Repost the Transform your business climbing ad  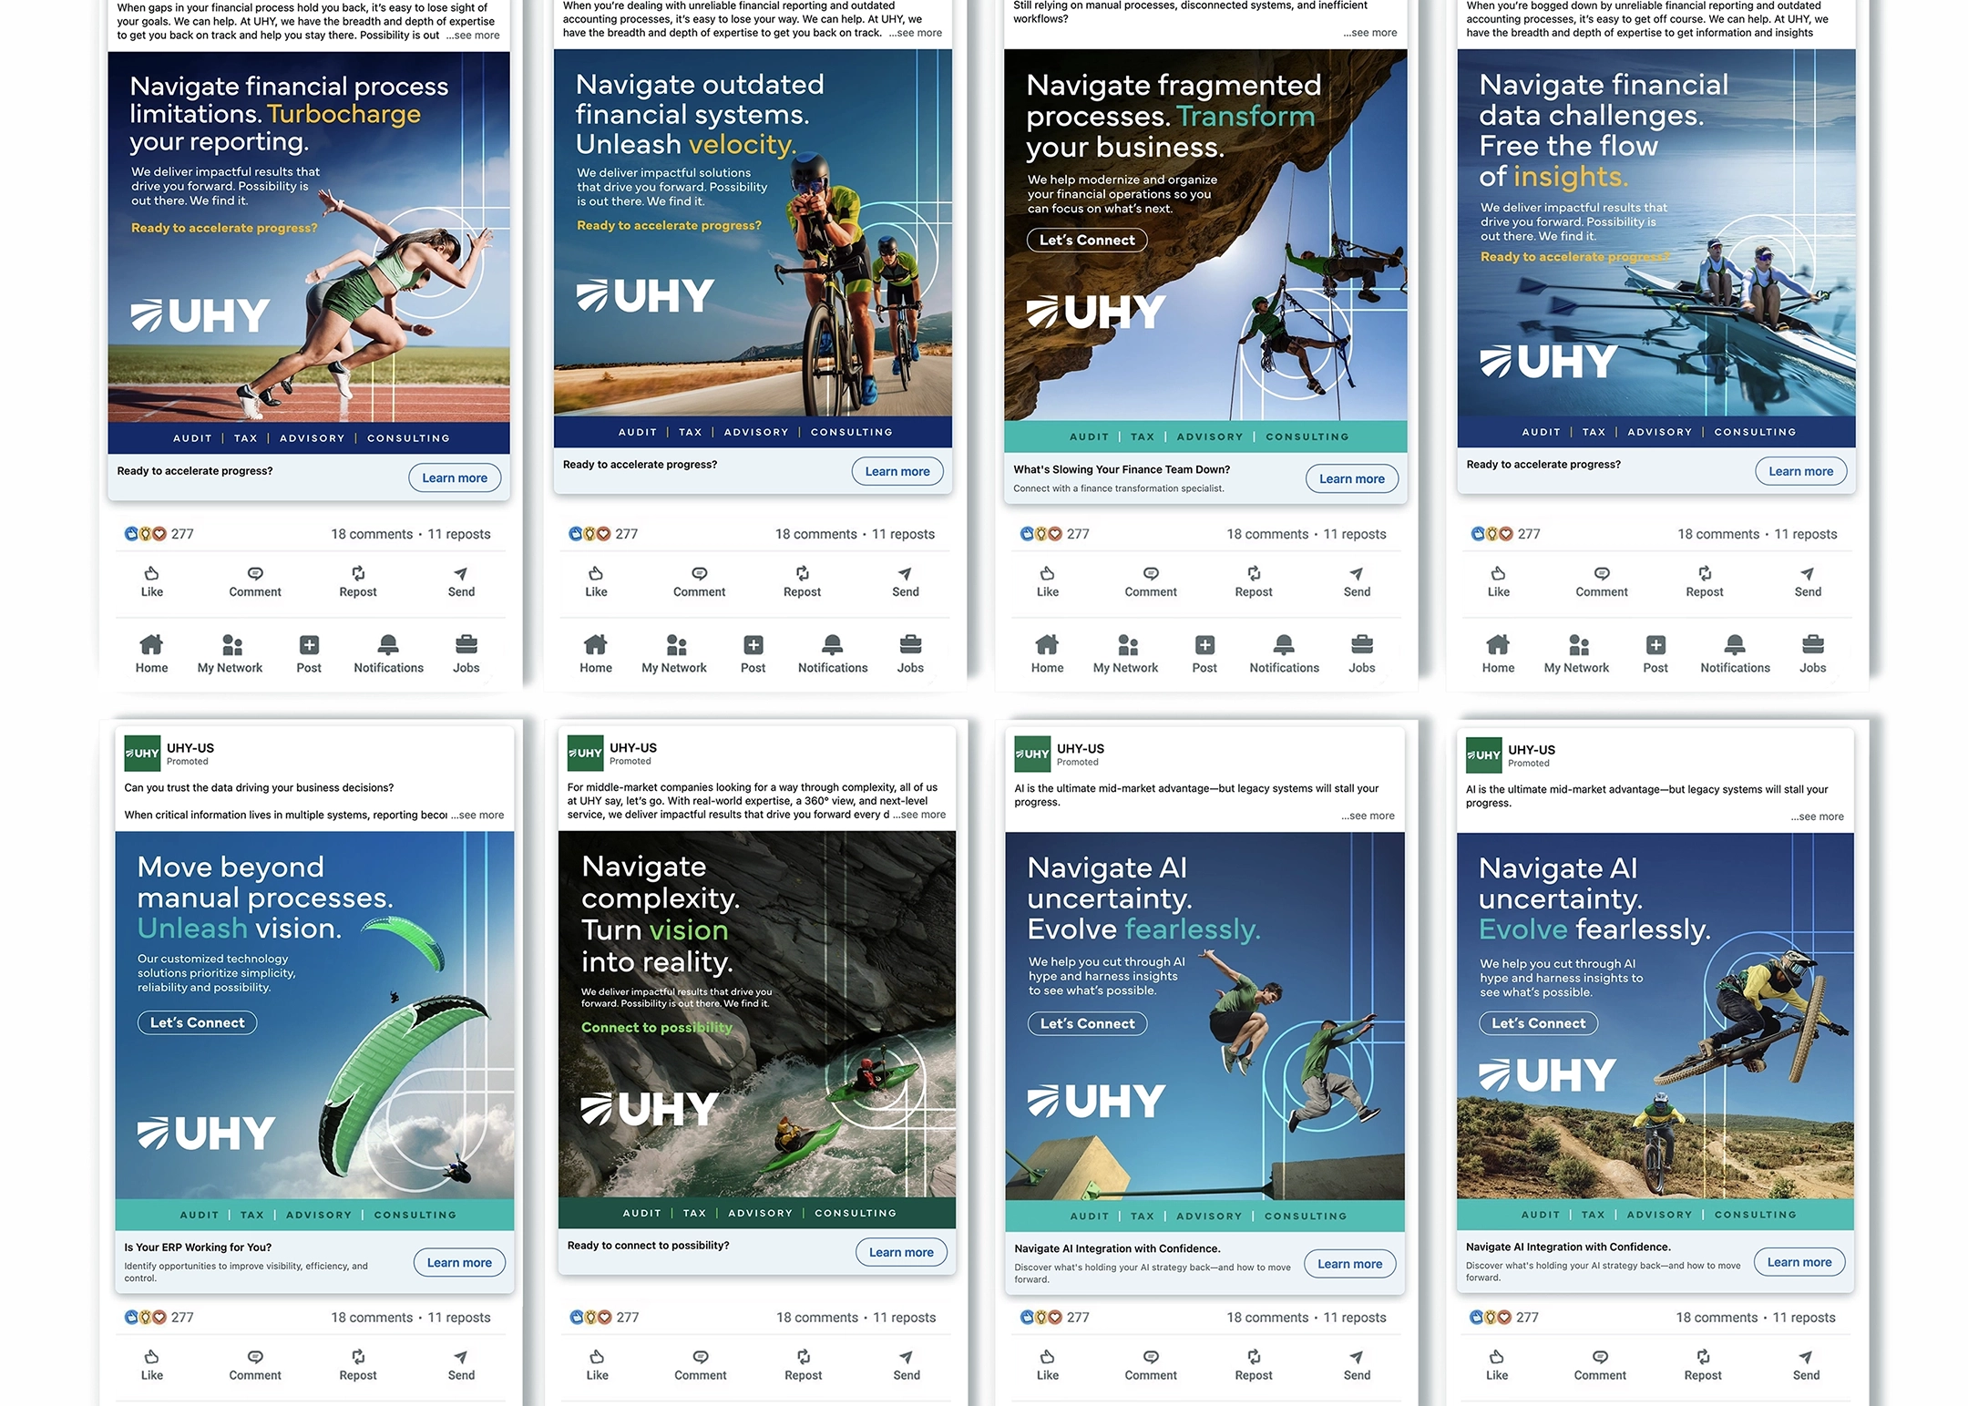pyautogui.click(x=1253, y=581)
